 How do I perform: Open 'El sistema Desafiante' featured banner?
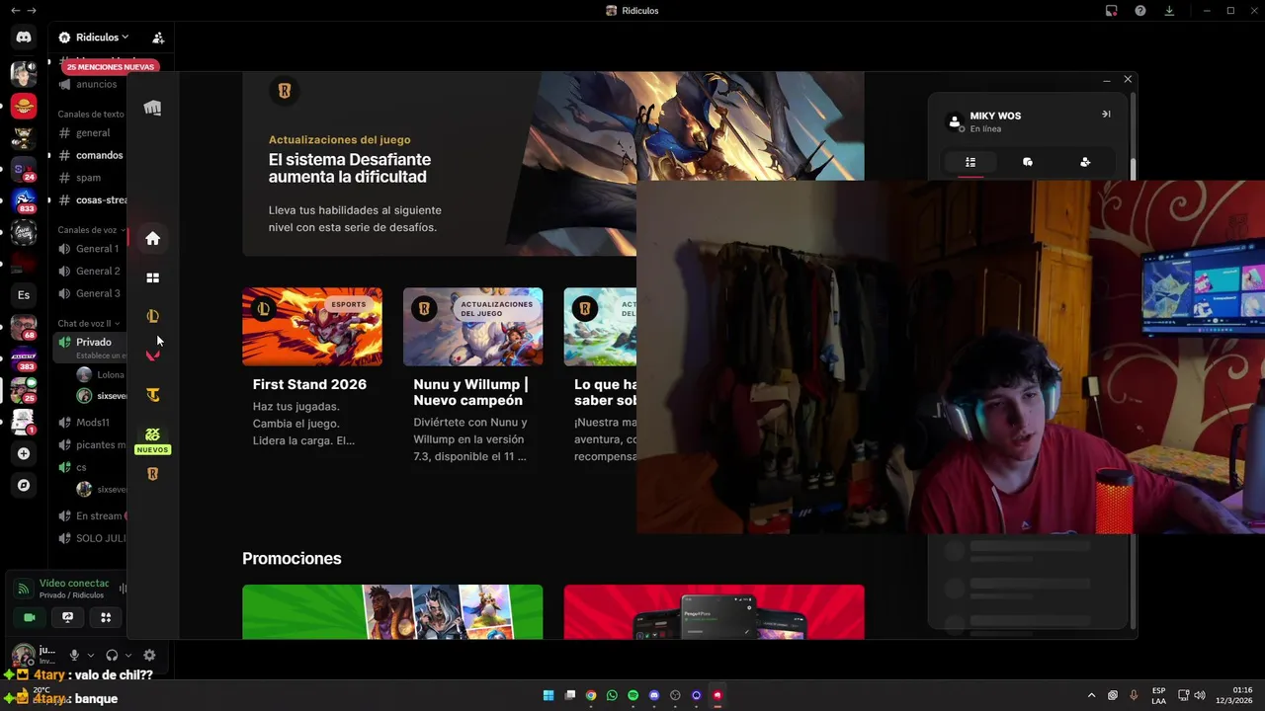tap(552, 163)
